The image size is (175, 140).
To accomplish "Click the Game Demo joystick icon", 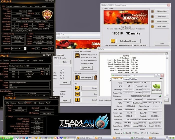I will (x=77, y=100).
